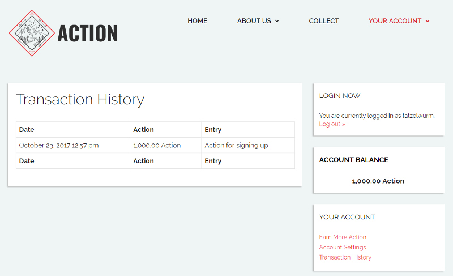This screenshot has height=276, width=453.
Task: Click the Transaction History sidebar link
Action: point(345,257)
